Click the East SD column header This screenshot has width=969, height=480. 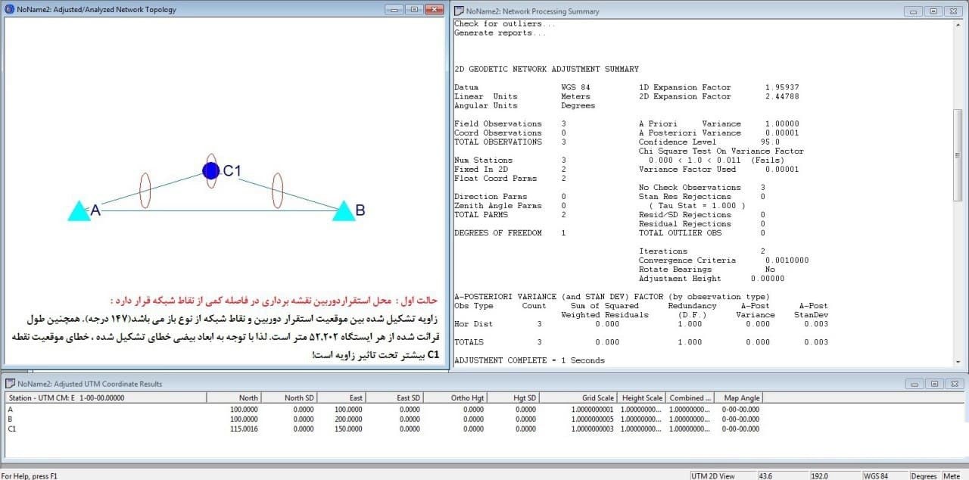pyautogui.click(x=407, y=397)
